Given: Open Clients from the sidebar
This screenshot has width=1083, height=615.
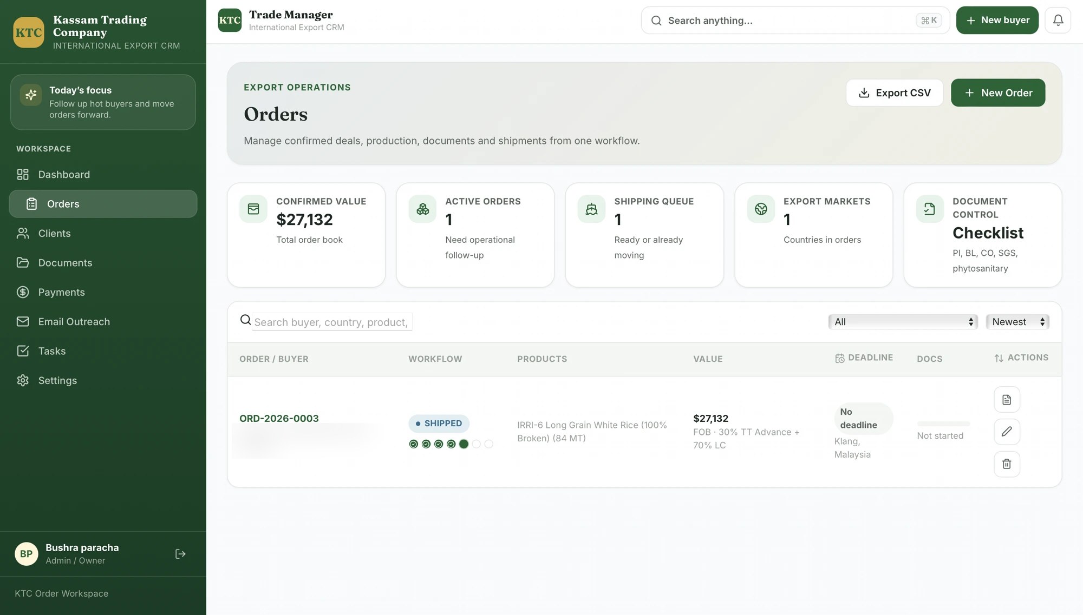Looking at the screenshot, I should coord(103,233).
